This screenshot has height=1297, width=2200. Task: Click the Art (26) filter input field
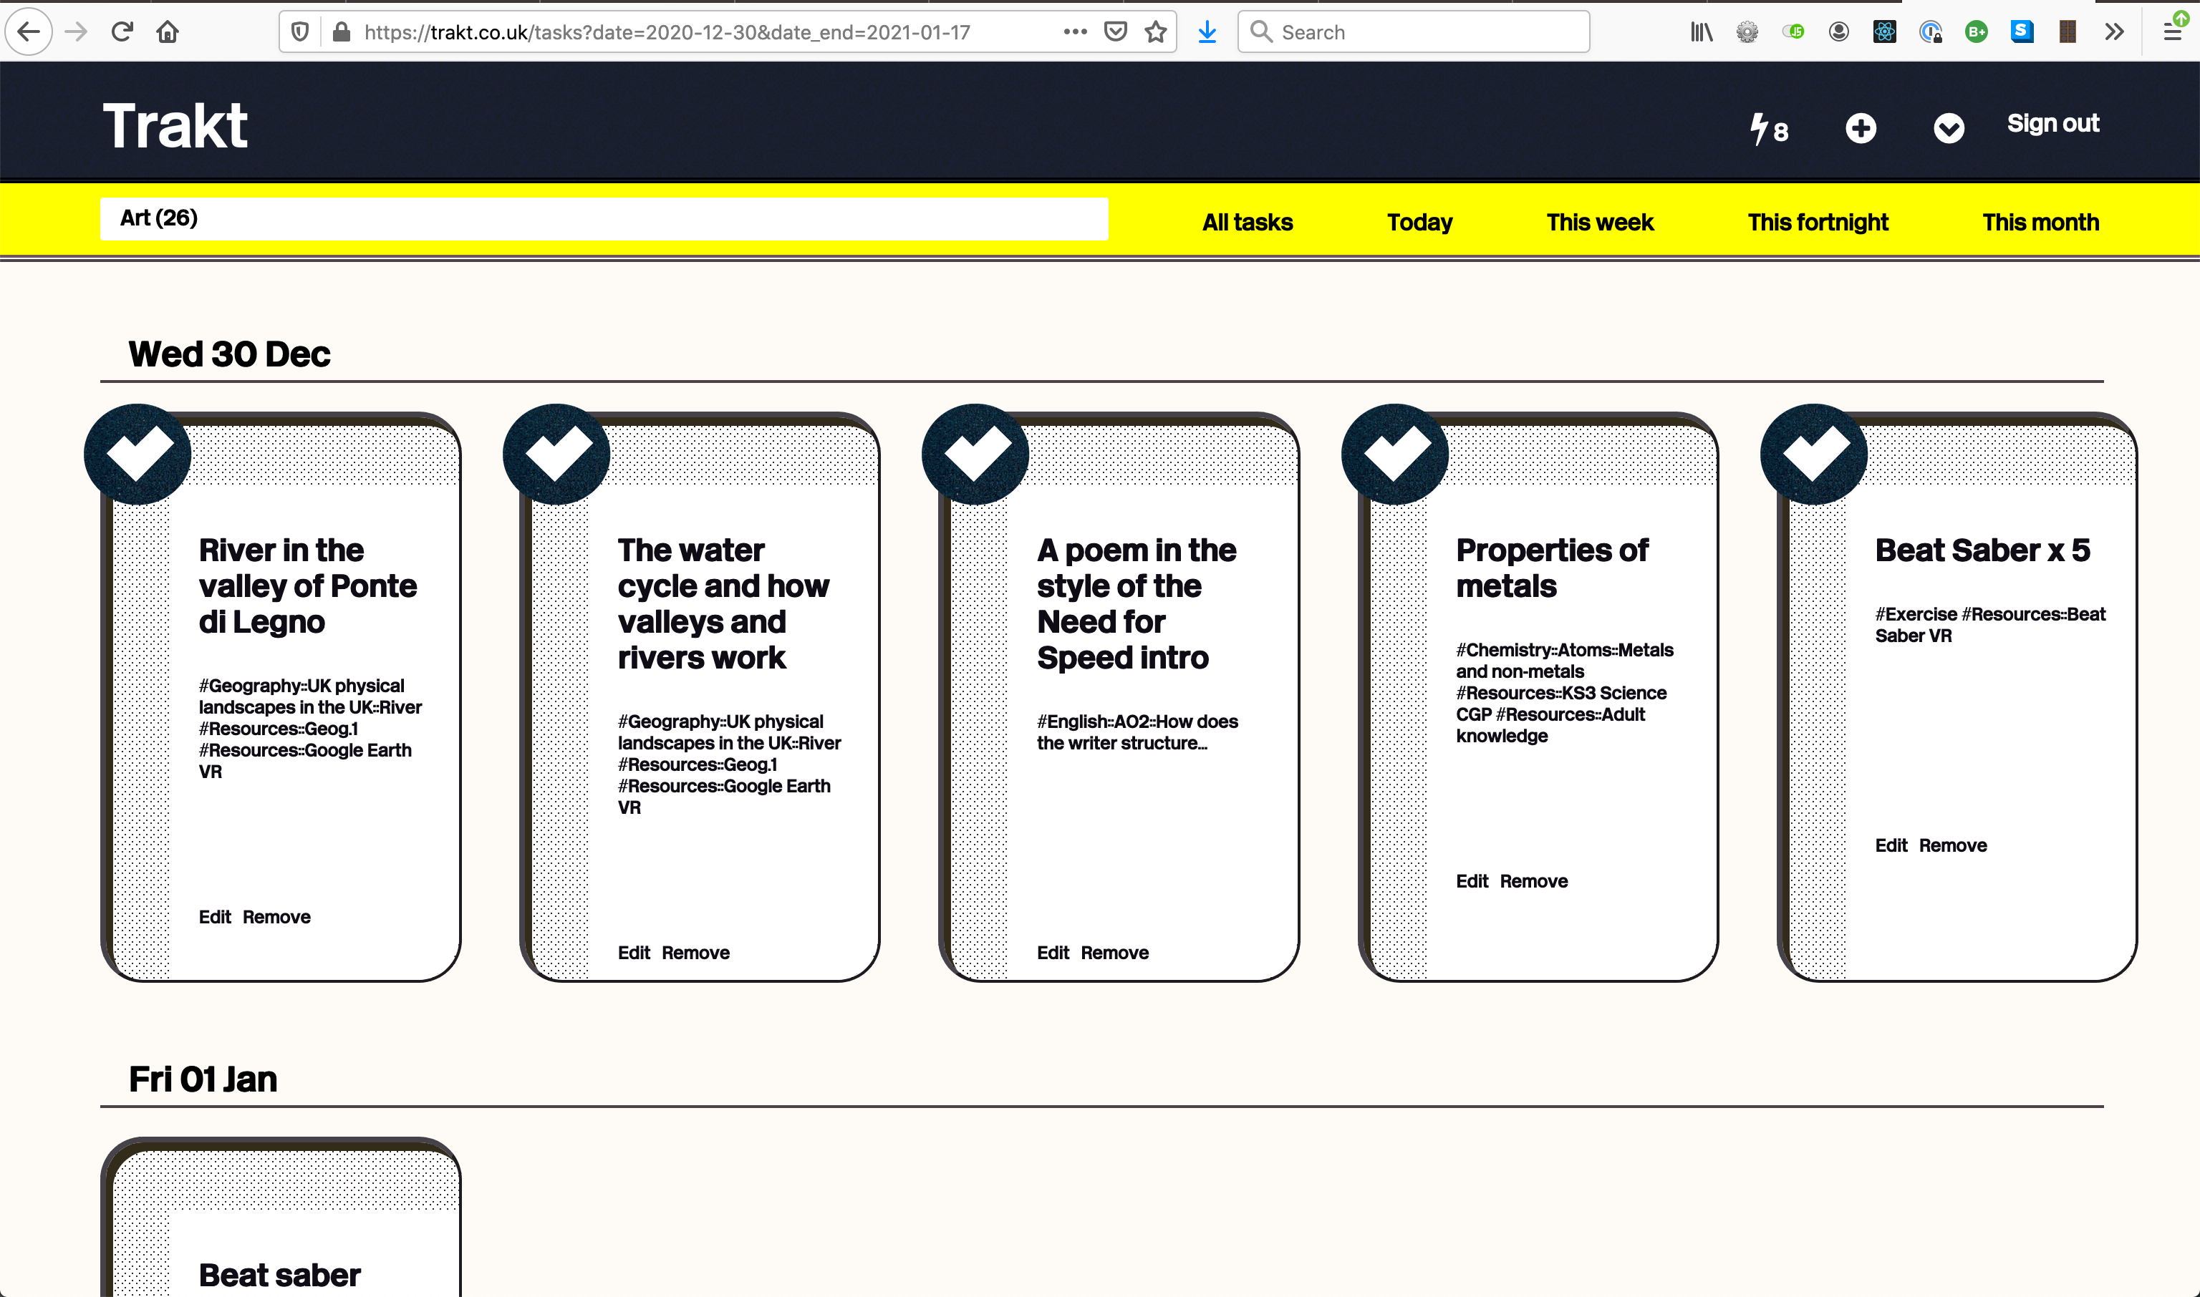603,218
